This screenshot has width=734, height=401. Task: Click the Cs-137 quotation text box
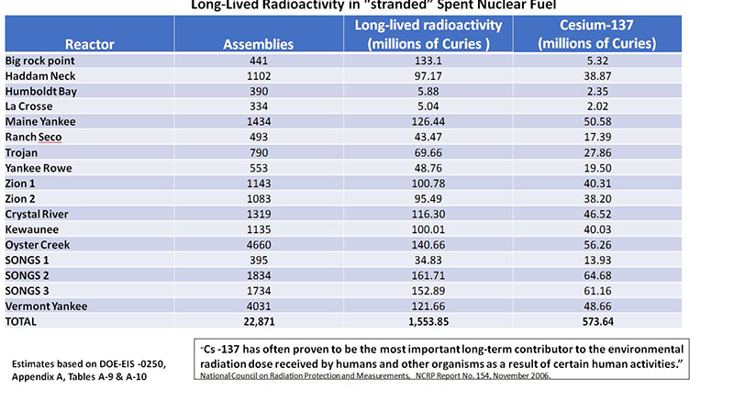click(x=441, y=359)
